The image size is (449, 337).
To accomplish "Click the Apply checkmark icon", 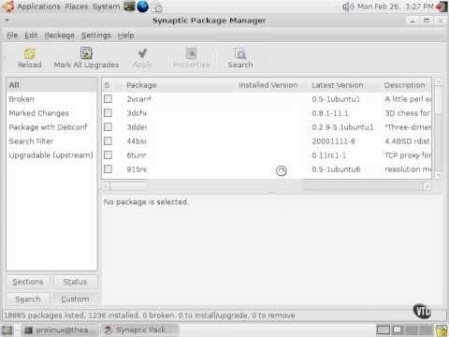I will tap(143, 53).
